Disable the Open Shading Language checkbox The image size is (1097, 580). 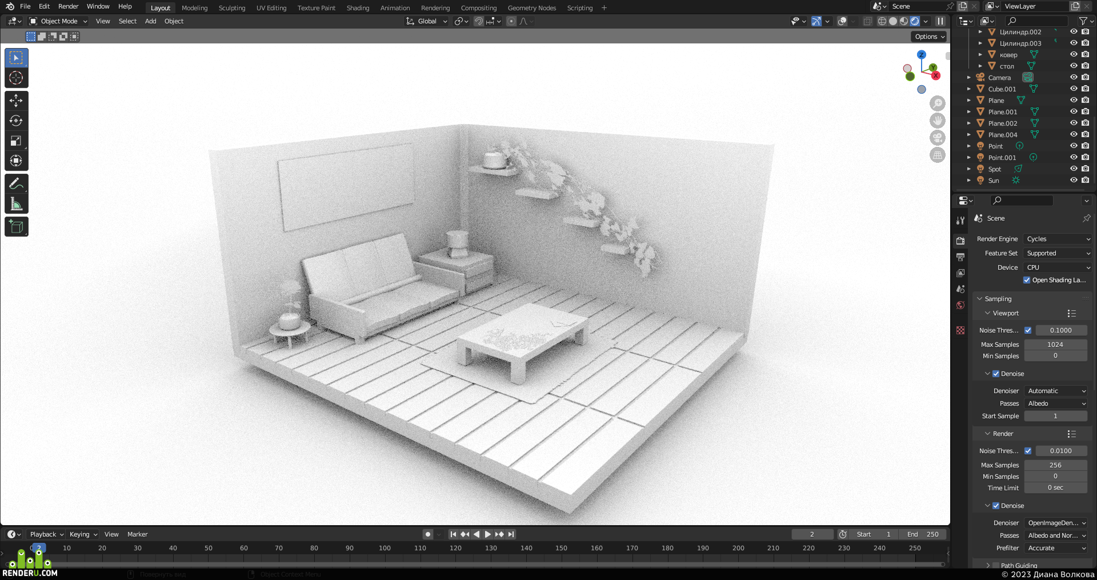point(1027,280)
